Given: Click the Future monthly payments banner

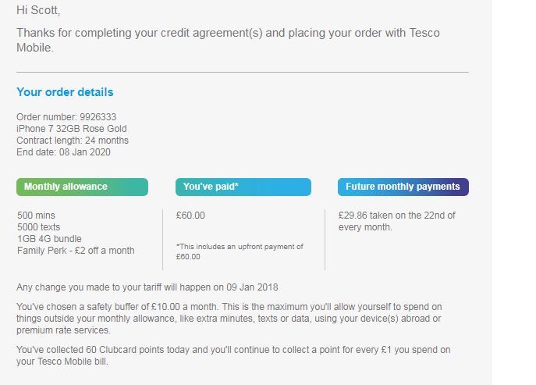Looking at the screenshot, I should [403, 187].
